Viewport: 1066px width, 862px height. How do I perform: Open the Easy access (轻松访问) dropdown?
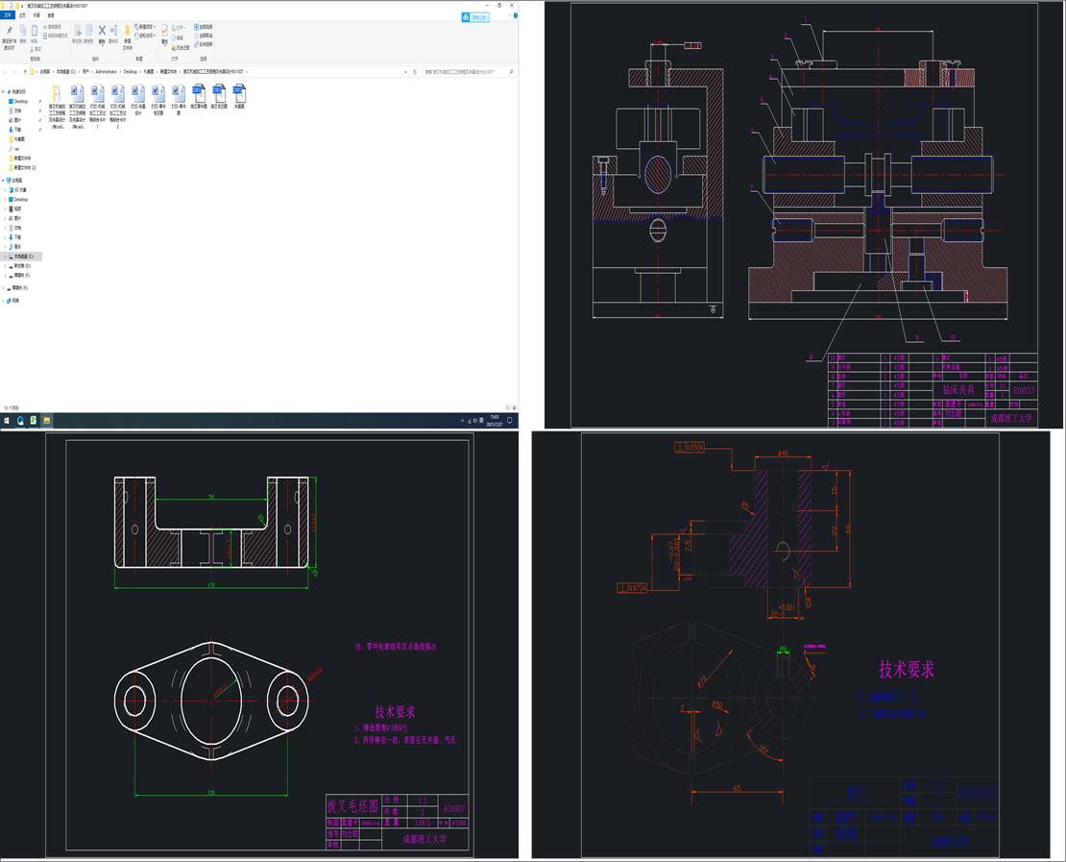tap(145, 36)
